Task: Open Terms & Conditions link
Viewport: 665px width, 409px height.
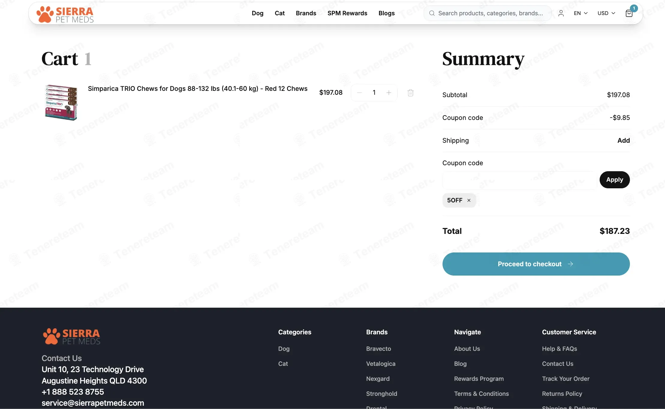Action: [x=482, y=394]
